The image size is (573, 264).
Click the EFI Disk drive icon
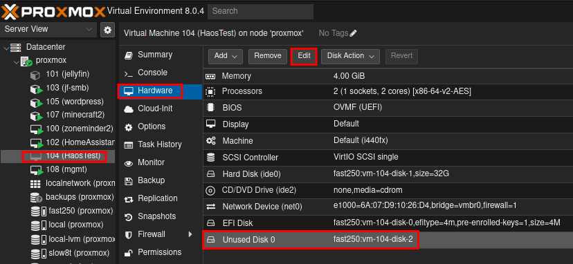[211, 223]
